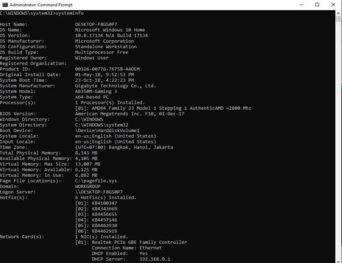Click 'Multiprocessor Free' build type

coord(102,52)
